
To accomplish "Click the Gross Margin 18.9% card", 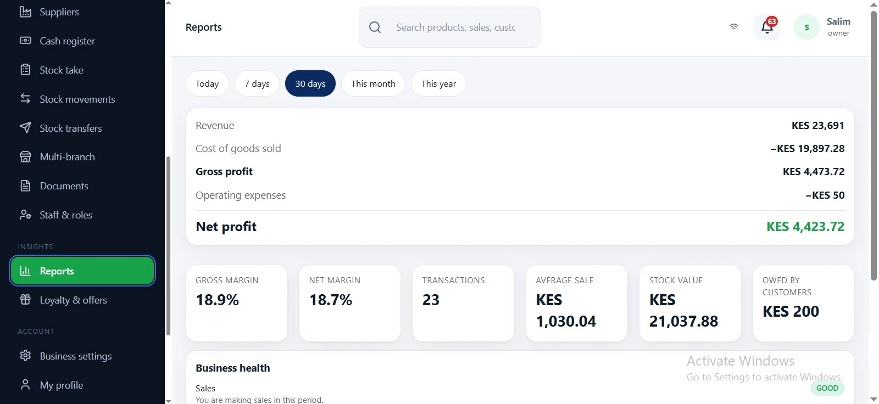I will [x=237, y=303].
